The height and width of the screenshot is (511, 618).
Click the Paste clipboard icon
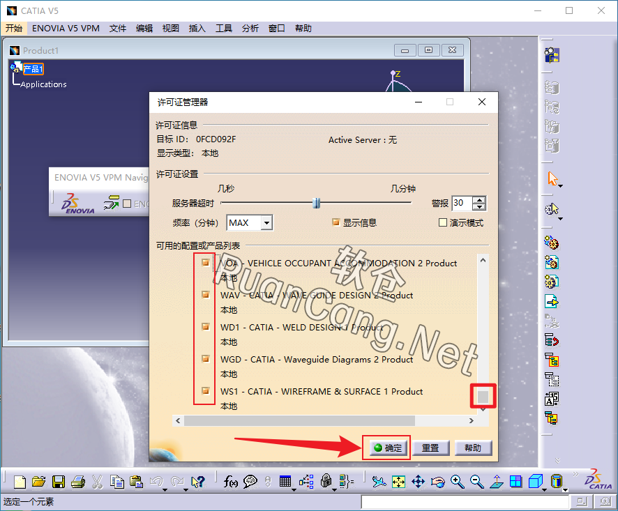[x=137, y=482]
